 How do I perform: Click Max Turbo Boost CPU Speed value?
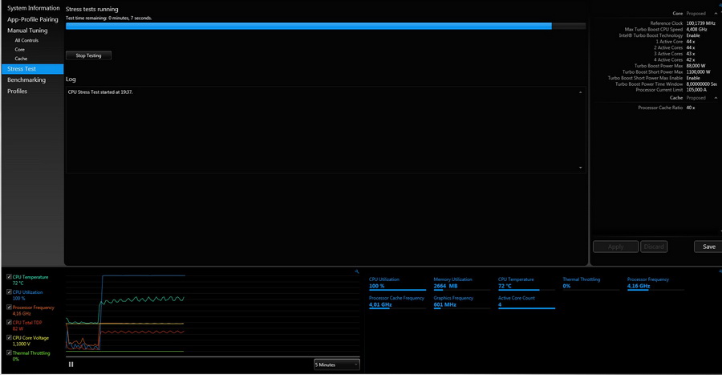(x=696, y=30)
